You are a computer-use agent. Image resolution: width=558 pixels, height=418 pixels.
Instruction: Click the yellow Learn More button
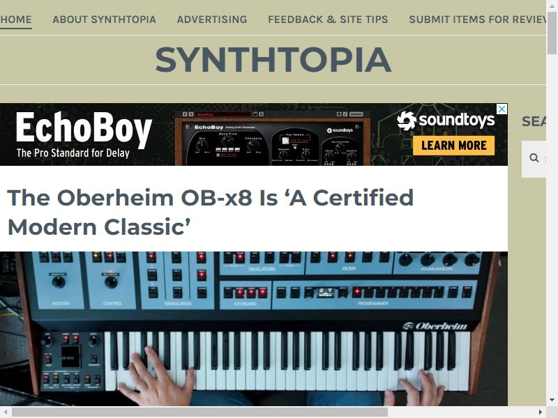click(454, 146)
